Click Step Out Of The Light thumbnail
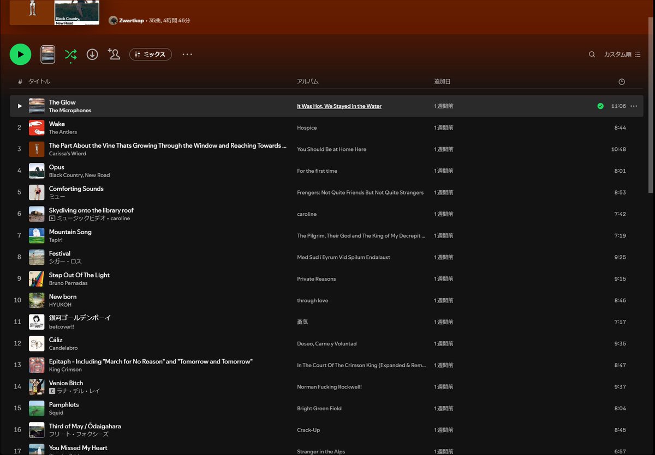The image size is (655, 455). coord(37,279)
